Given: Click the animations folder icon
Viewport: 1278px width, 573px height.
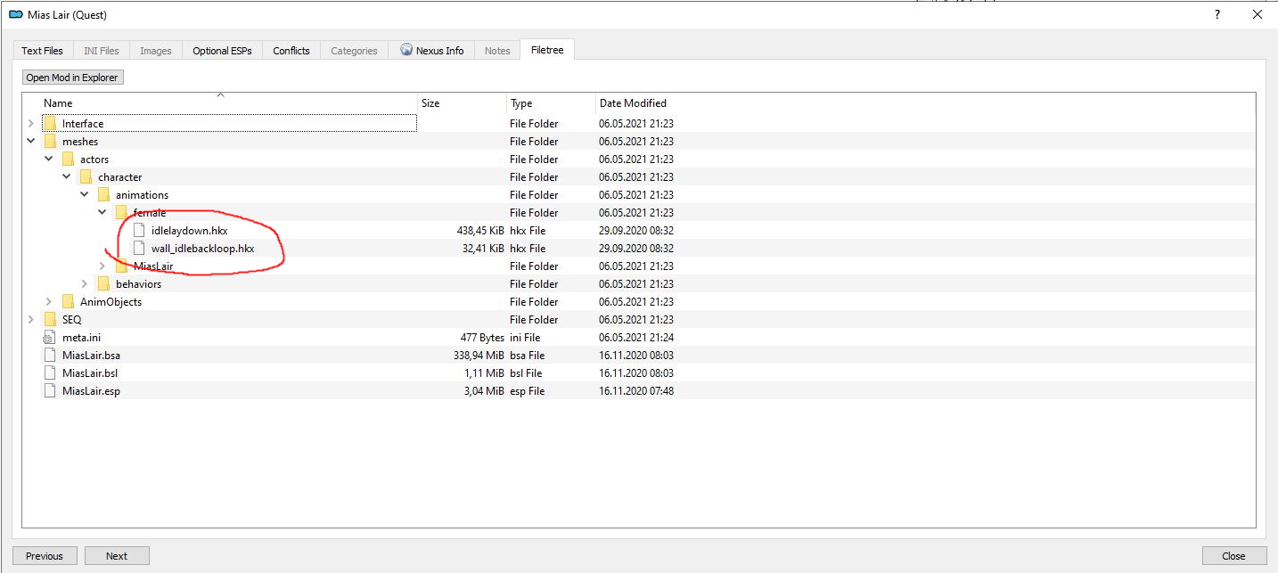Looking at the screenshot, I should pos(103,195).
